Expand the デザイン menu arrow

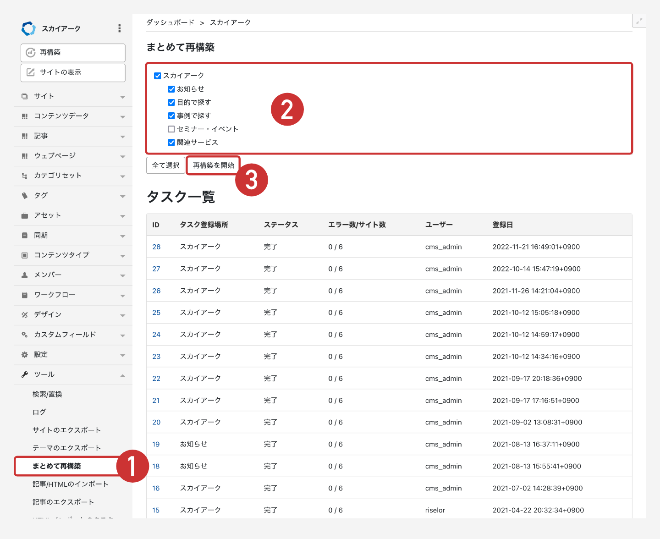(x=122, y=315)
